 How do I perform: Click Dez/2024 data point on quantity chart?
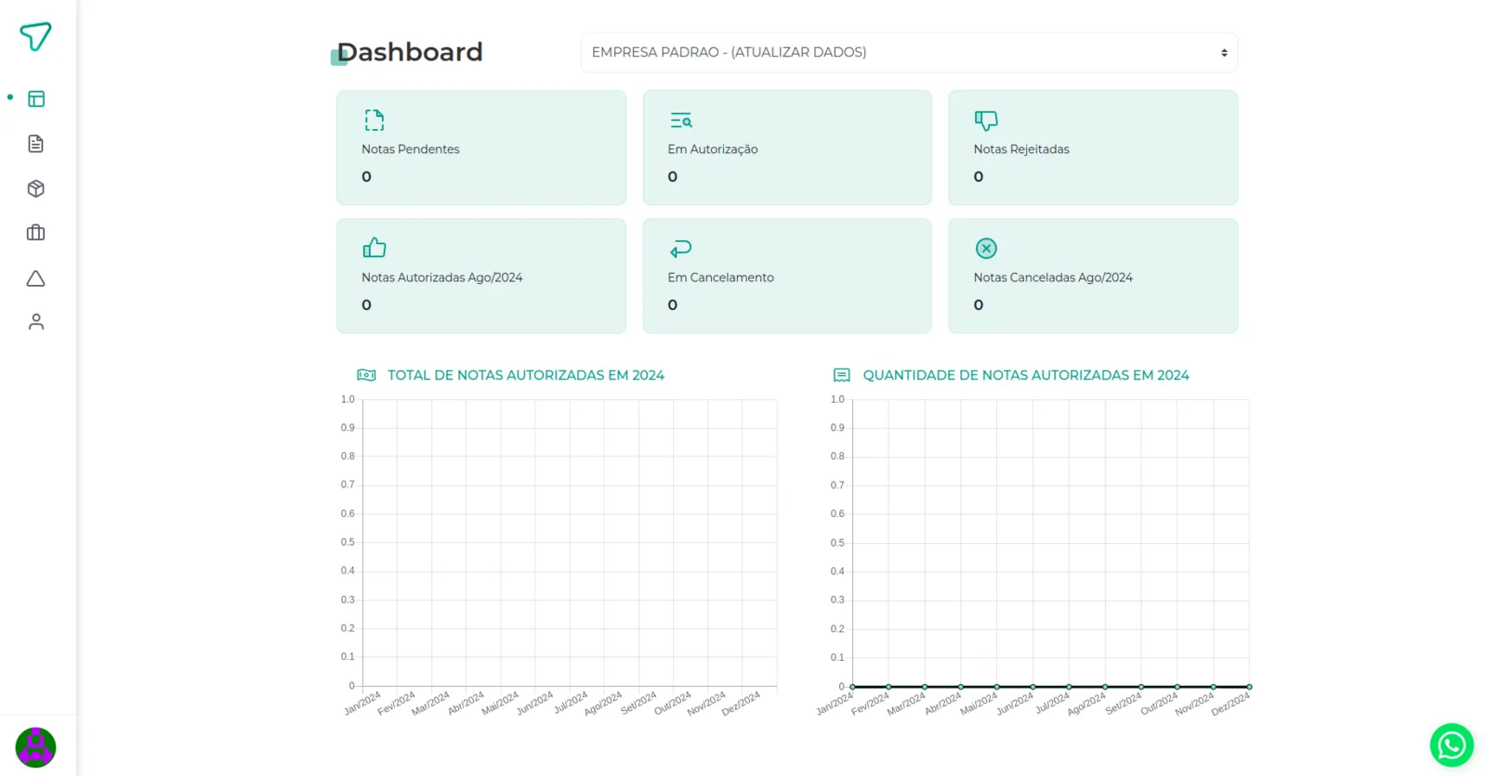pyautogui.click(x=1249, y=687)
